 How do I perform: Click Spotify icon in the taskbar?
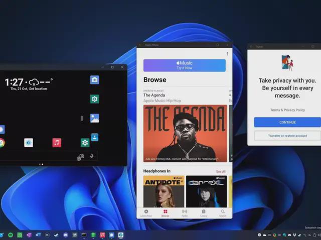pyautogui.click(x=11, y=234)
